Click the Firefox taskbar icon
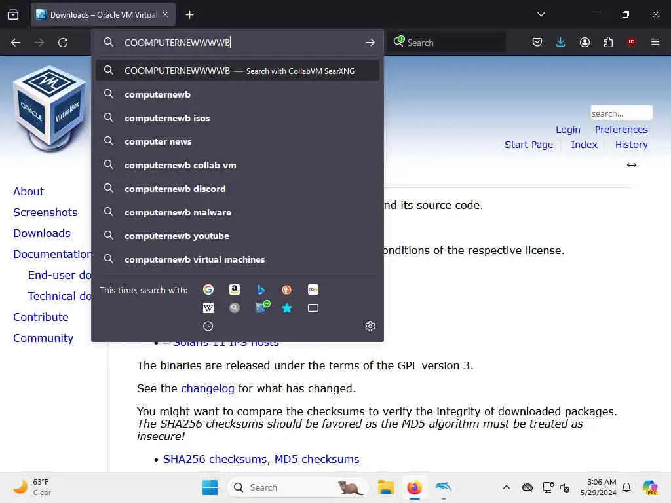This screenshot has height=503, width=671. pos(414,487)
